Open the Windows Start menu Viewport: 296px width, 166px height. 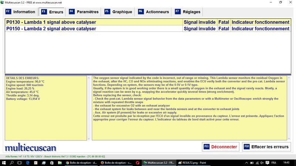(x=4, y=163)
